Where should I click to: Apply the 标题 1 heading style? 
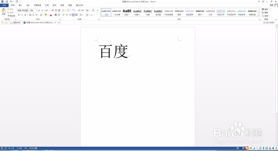click(x=127, y=12)
